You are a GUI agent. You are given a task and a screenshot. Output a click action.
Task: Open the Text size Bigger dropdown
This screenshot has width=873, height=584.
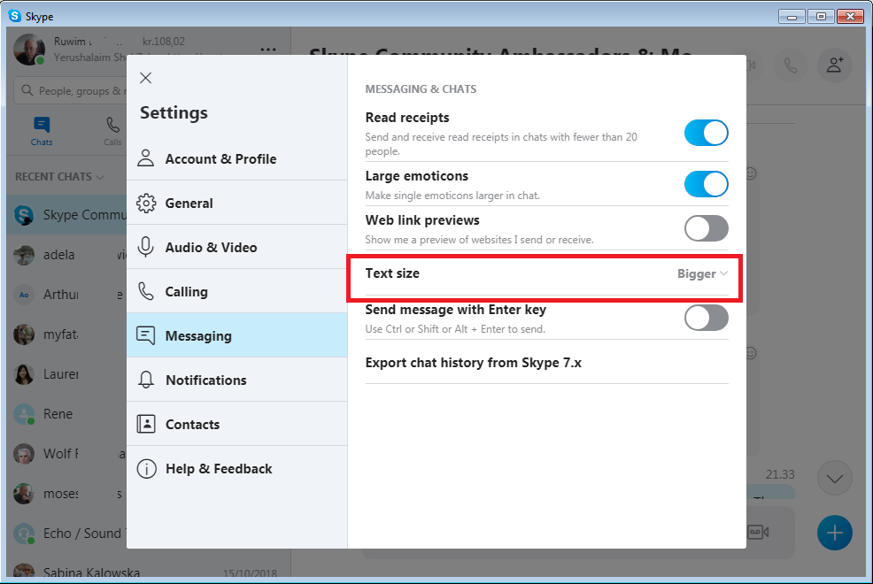tap(703, 273)
